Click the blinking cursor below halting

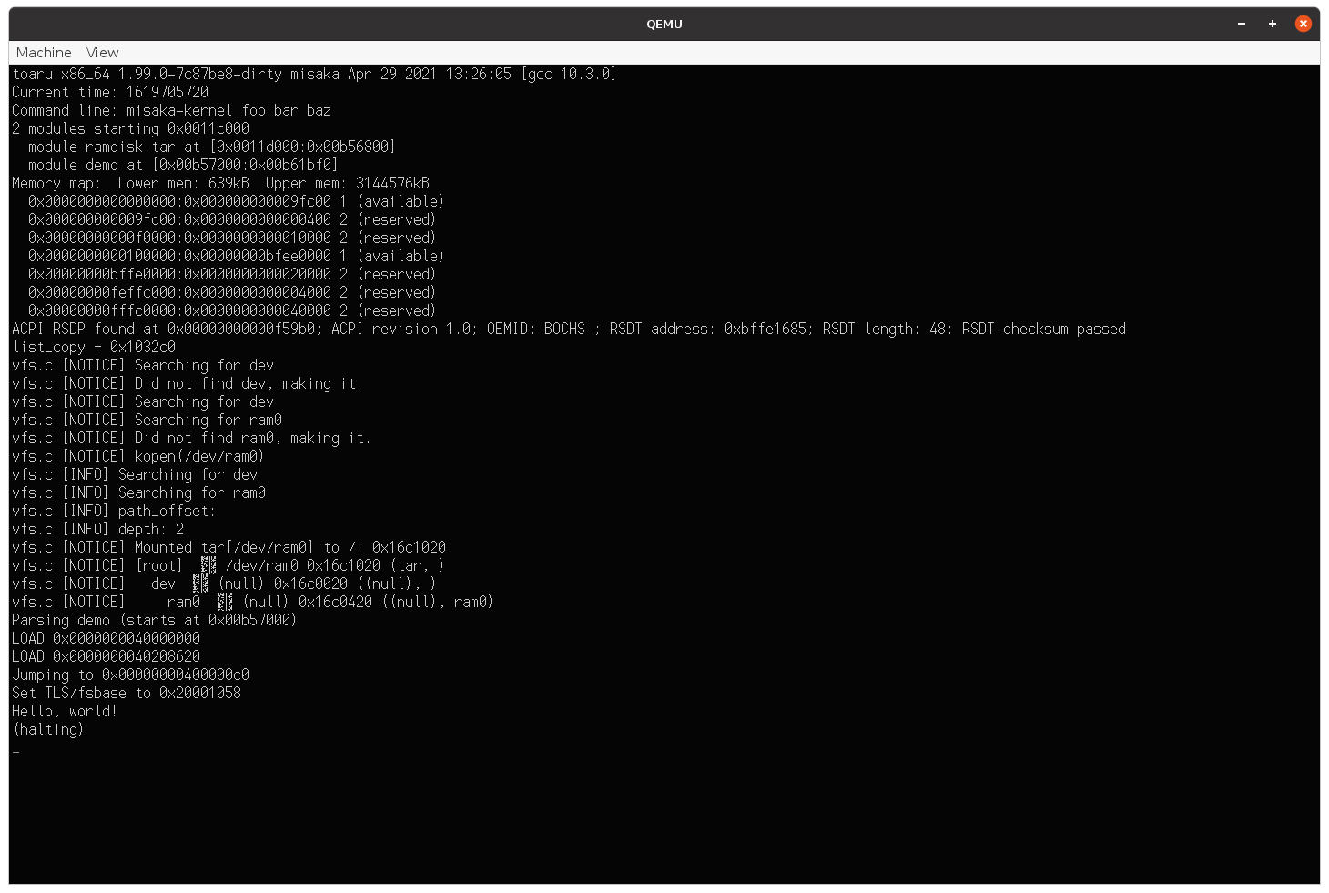click(x=15, y=752)
